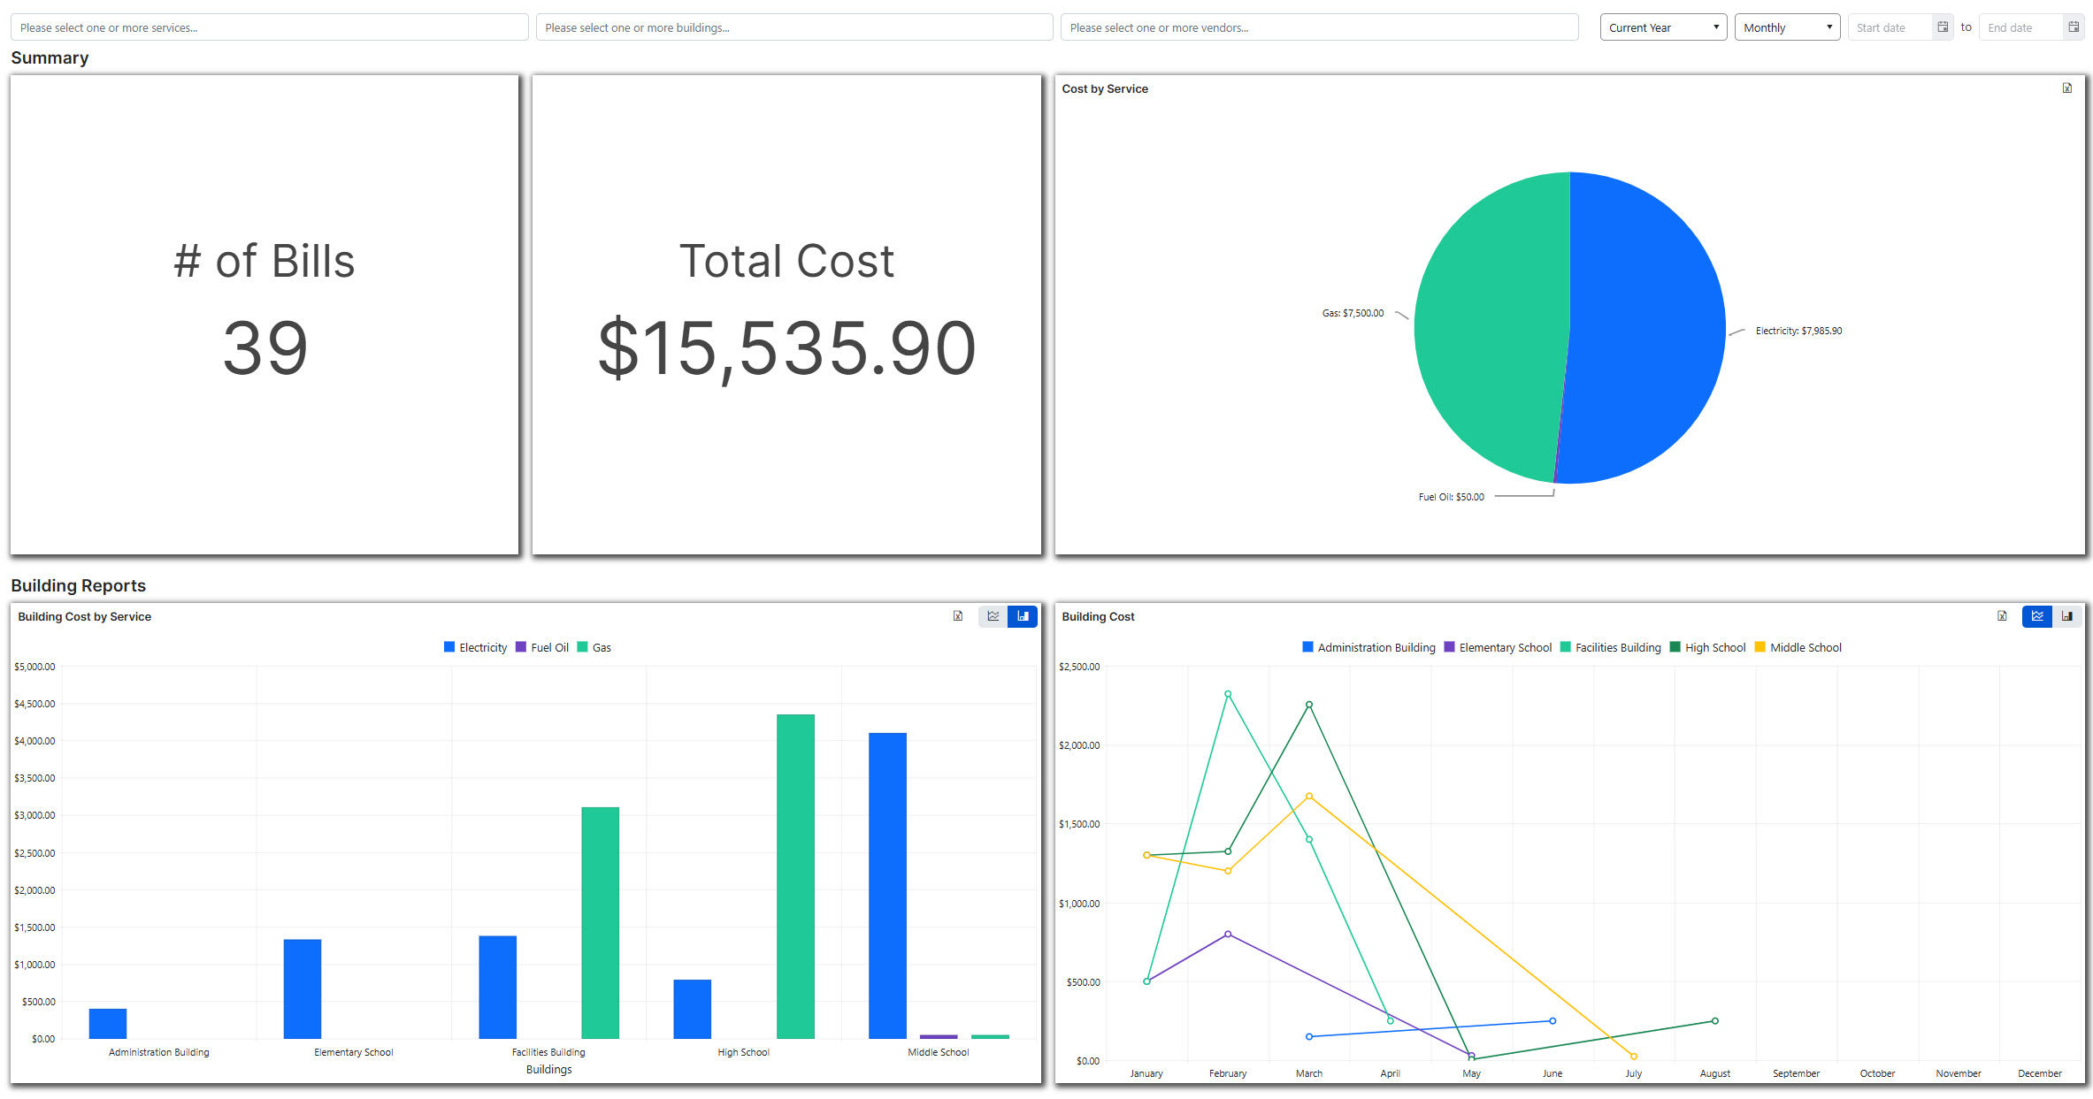The width and height of the screenshot is (2093, 1099).
Task: Click the Building Reports section heading
Action: (78, 585)
